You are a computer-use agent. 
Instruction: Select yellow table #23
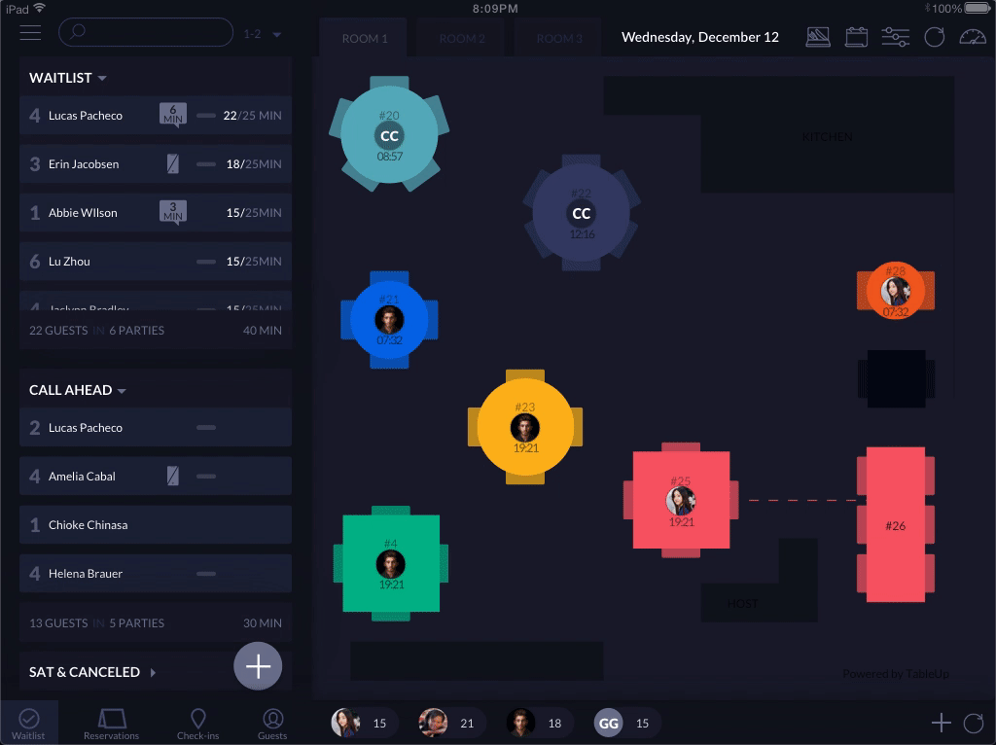pyautogui.click(x=525, y=427)
